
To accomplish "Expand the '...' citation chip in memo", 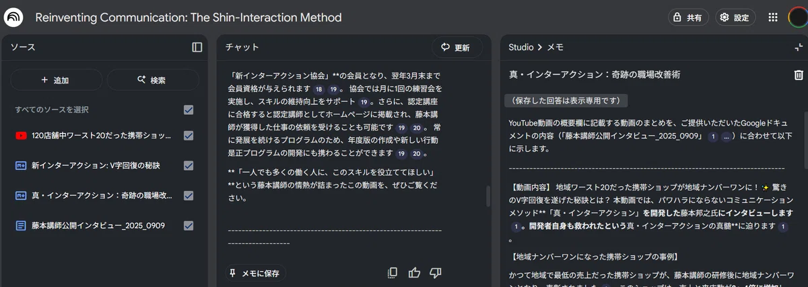I will pos(727,136).
